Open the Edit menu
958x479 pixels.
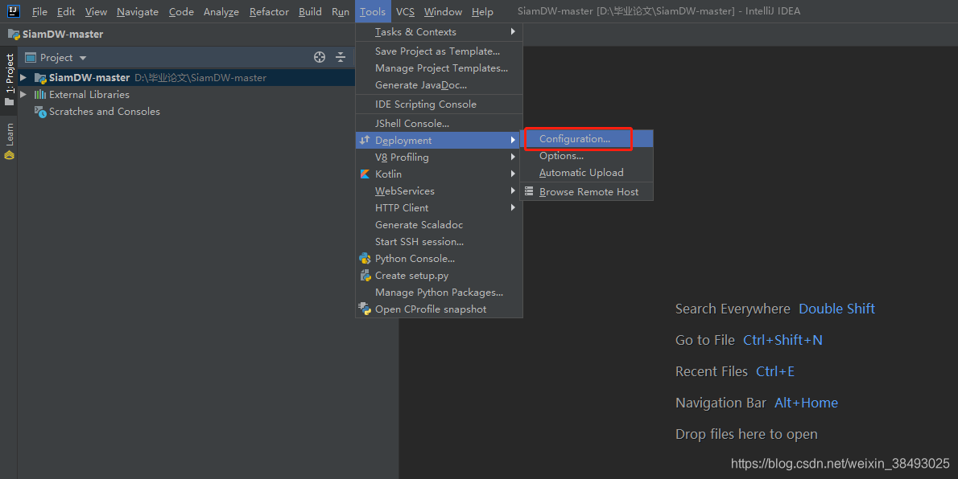(x=66, y=11)
